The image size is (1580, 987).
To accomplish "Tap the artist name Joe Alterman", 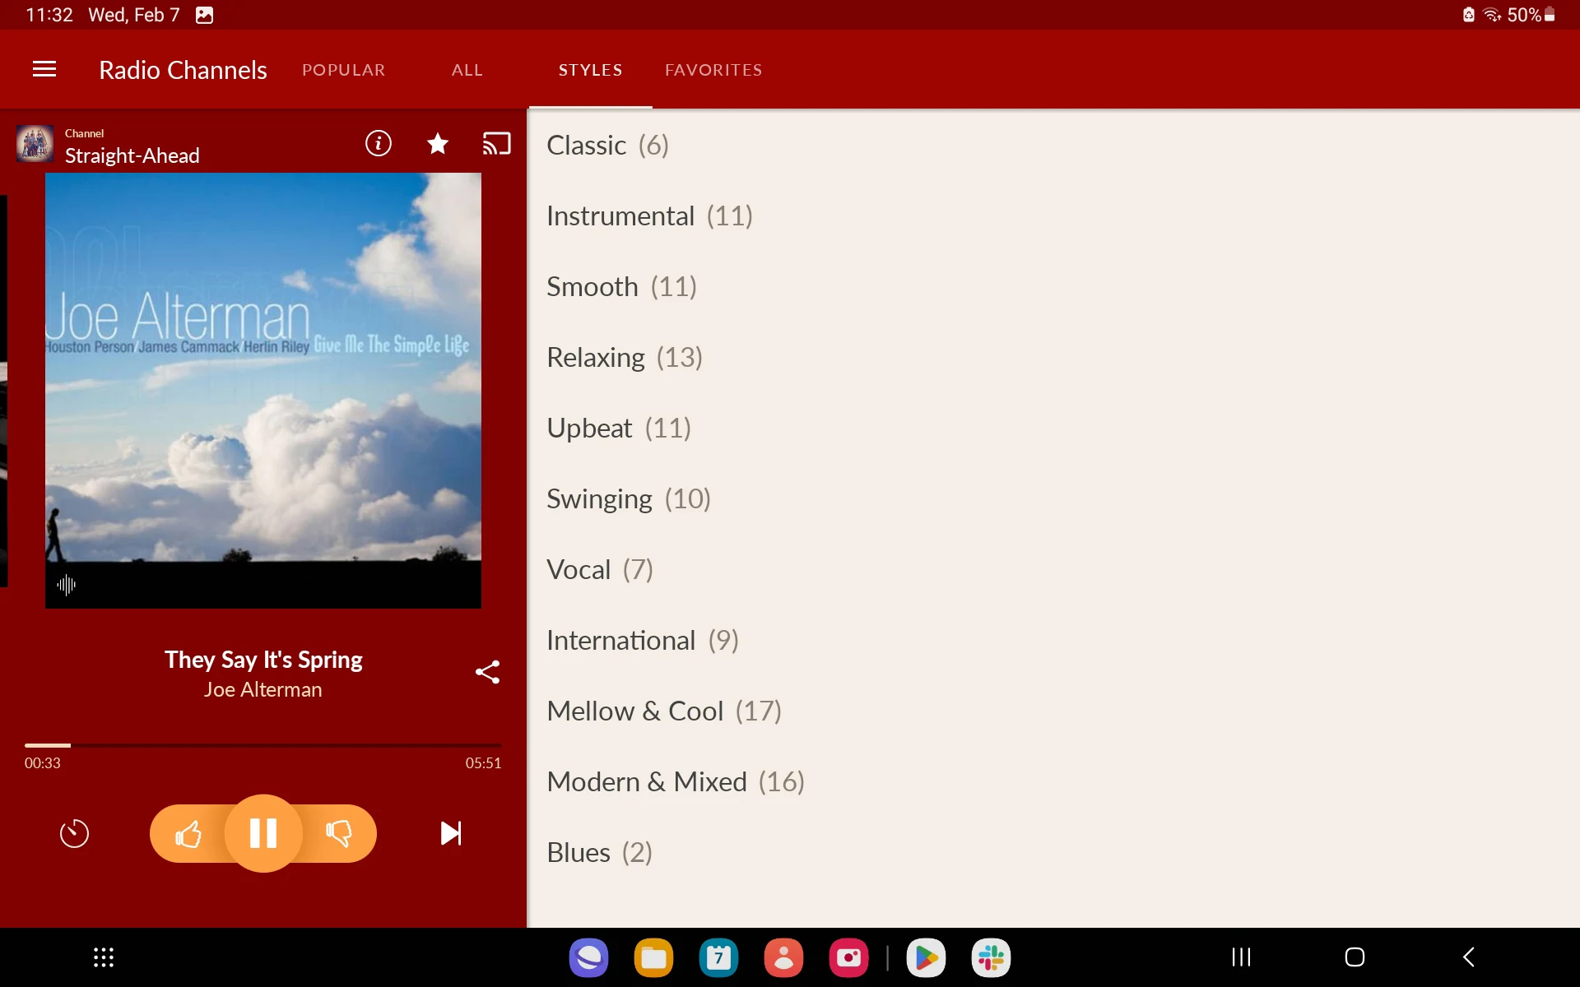I will click(x=263, y=689).
